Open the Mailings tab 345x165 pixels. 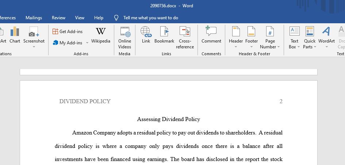pos(34,18)
